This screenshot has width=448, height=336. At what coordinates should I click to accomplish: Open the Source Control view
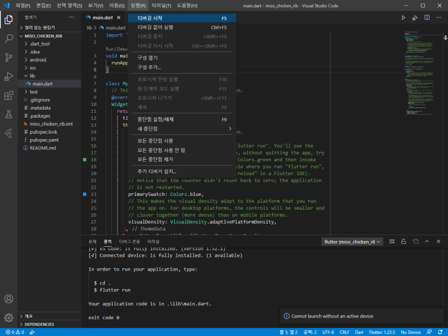point(9,57)
